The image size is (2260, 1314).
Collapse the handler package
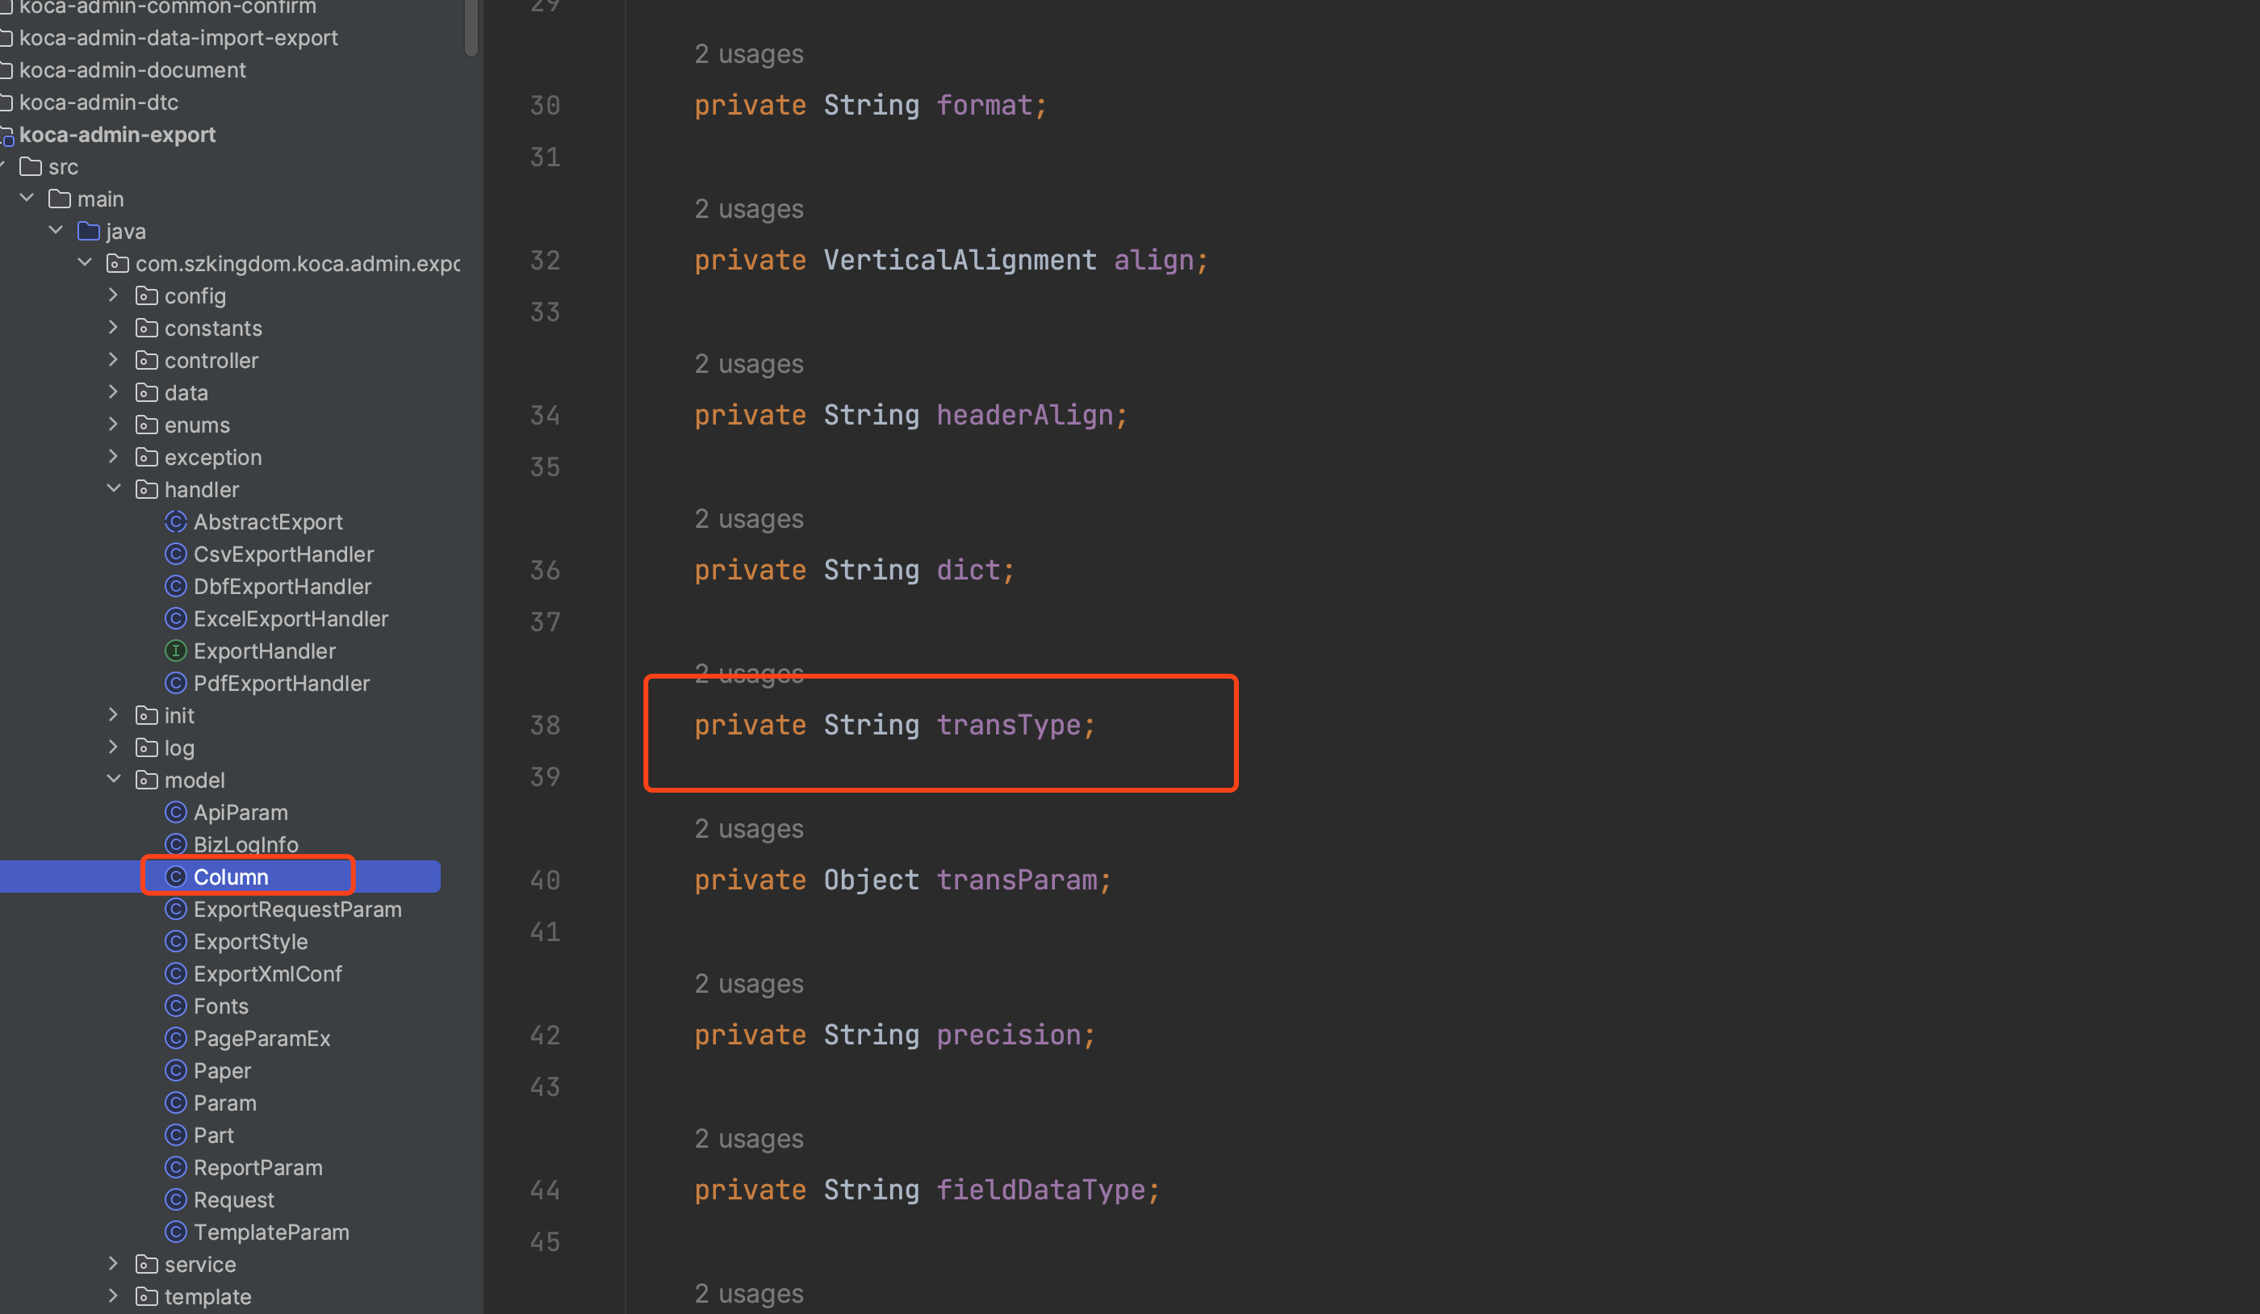[114, 489]
